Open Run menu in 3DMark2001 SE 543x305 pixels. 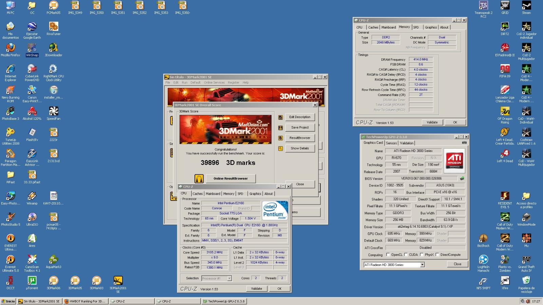(184, 82)
